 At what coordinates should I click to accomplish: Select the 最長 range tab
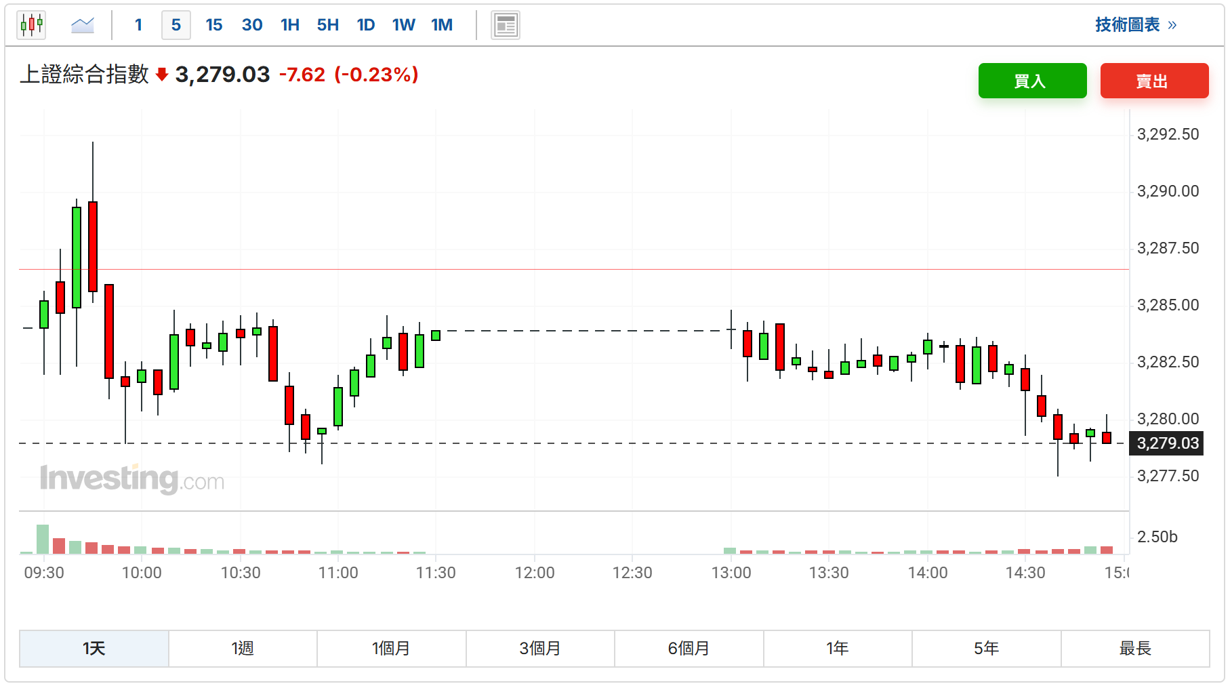click(x=1135, y=649)
